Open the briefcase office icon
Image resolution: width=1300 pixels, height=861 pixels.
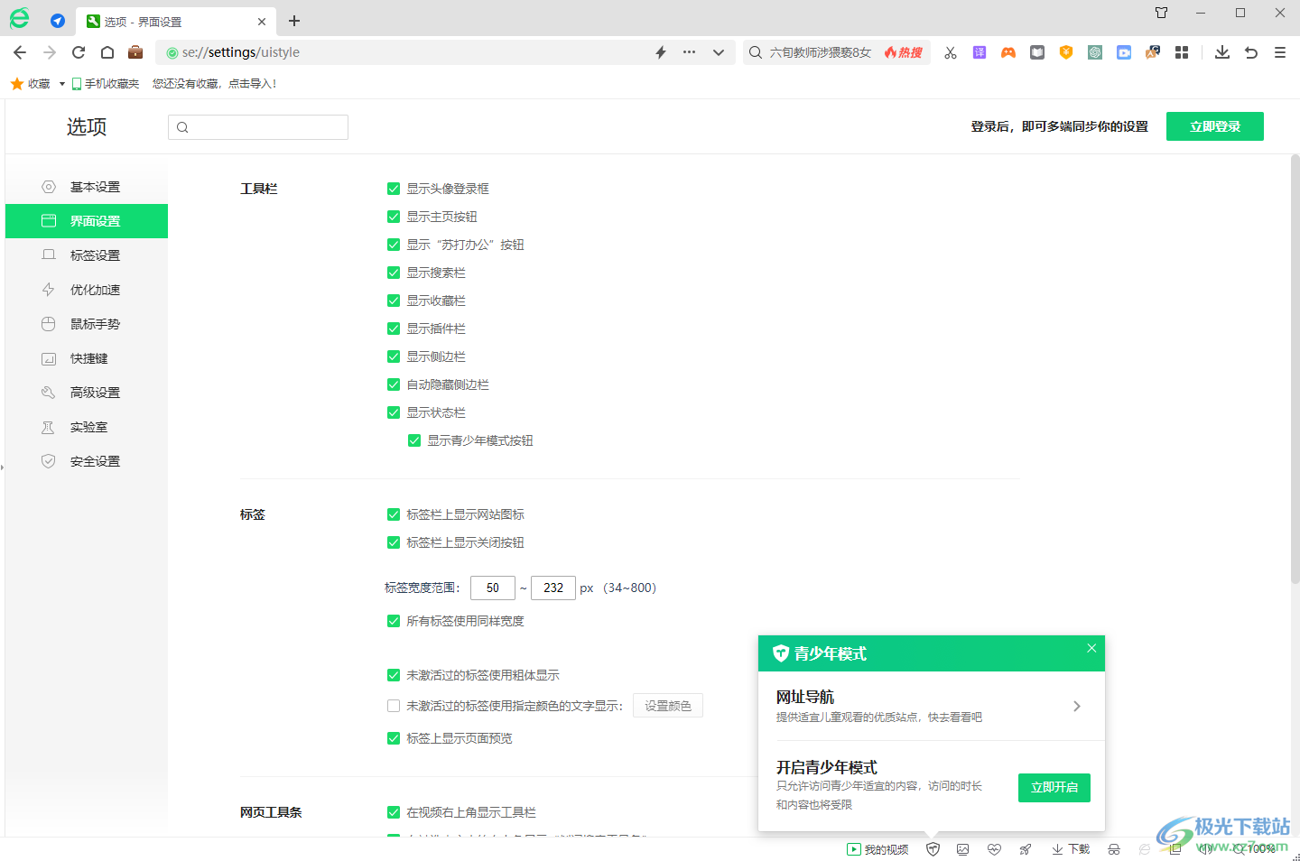click(135, 52)
